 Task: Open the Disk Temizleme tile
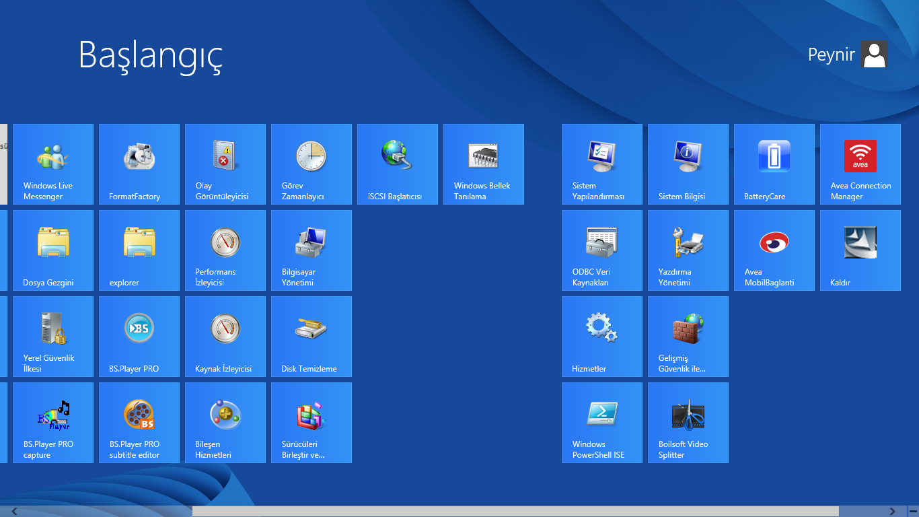[311, 337]
